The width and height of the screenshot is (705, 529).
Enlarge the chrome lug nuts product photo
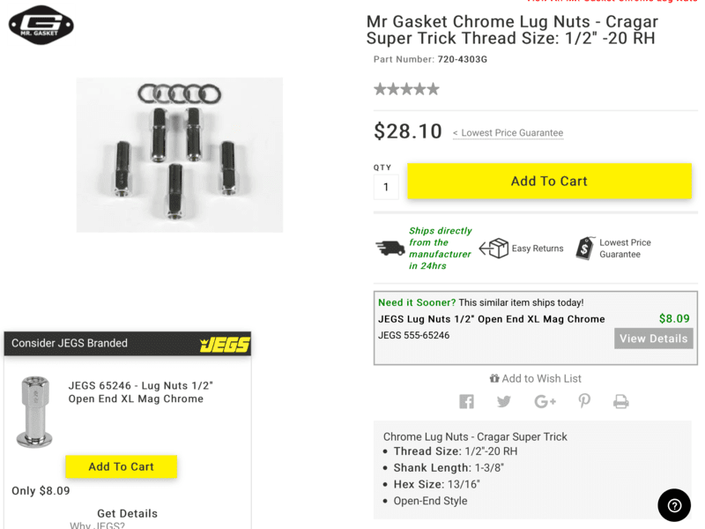point(180,155)
